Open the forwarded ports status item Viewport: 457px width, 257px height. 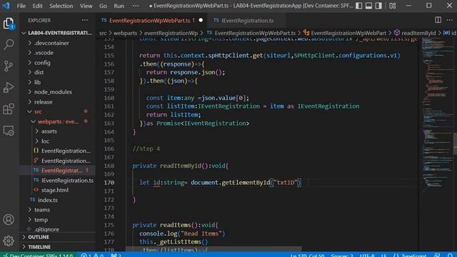(x=116, y=255)
